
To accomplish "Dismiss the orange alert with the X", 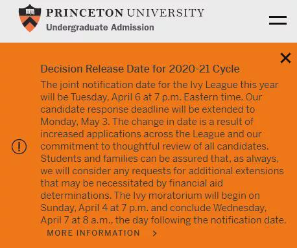I will (285, 58).
